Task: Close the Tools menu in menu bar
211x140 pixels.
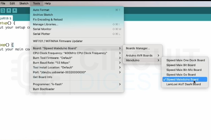Action: tap(37, 3)
